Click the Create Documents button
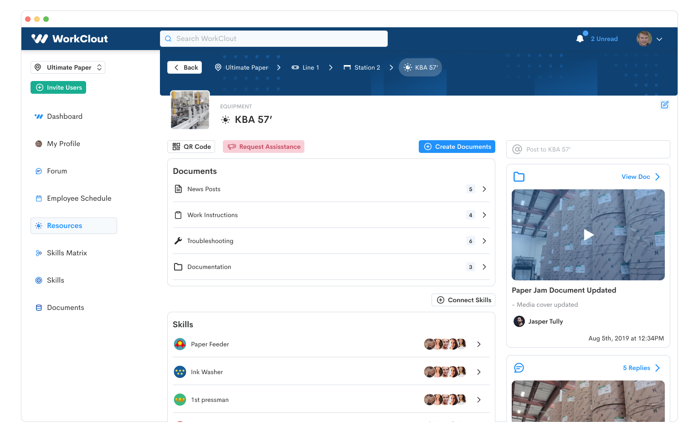The height and width of the screenshot is (431, 699). pyautogui.click(x=457, y=147)
